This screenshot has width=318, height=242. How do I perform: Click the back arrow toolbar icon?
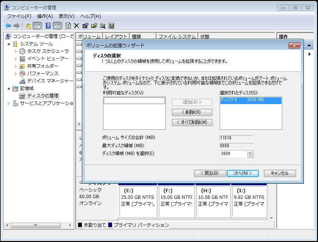pyautogui.click(x=8, y=26)
